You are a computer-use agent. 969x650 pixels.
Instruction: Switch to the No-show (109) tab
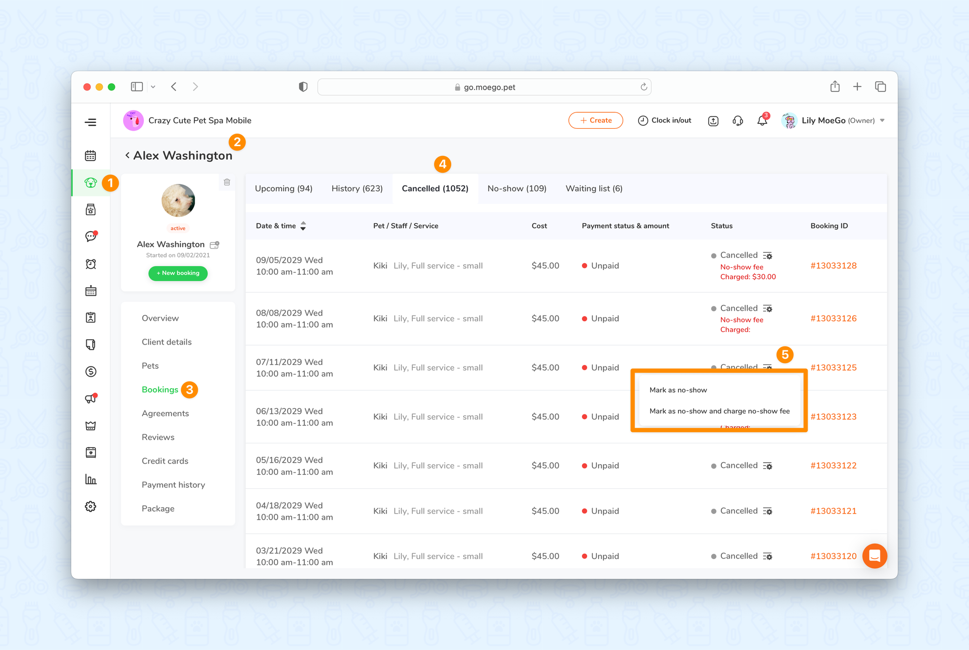click(517, 189)
